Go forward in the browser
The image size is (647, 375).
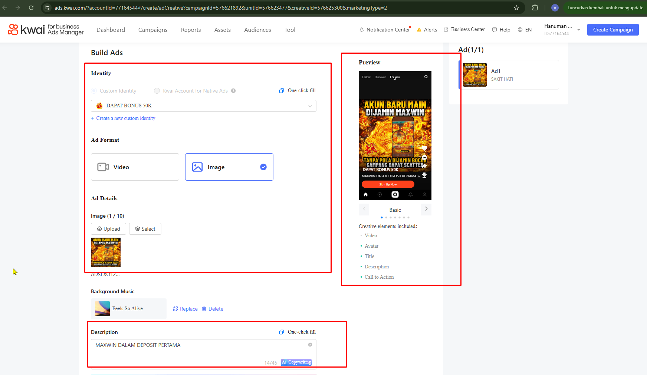pos(18,8)
